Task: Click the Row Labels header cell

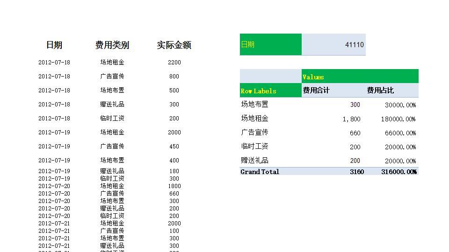Action: point(271,90)
